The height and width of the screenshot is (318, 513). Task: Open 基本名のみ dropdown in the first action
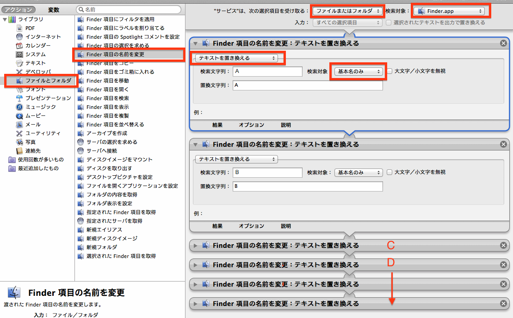point(358,71)
